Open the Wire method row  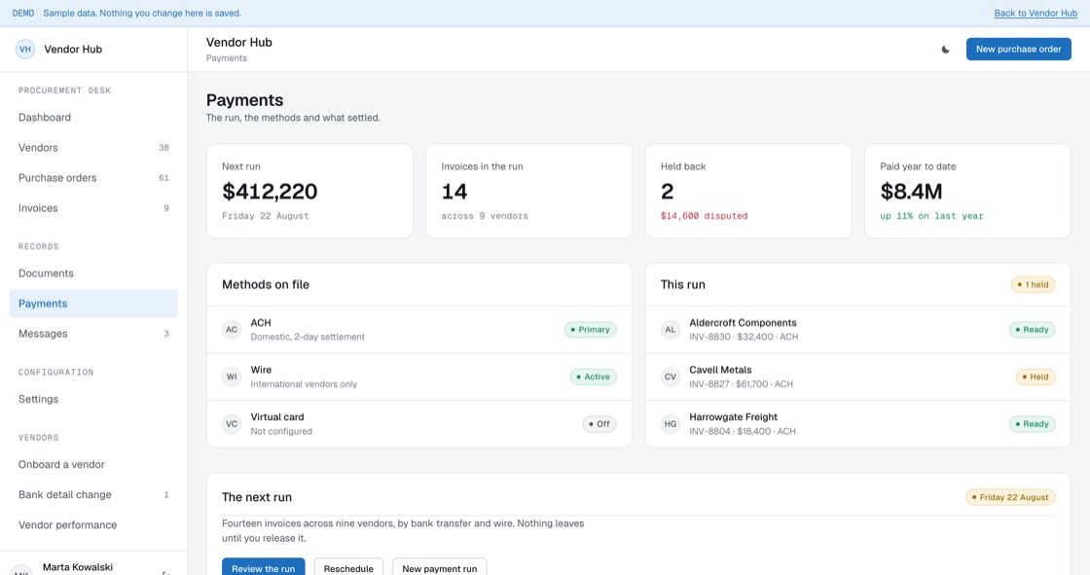(x=419, y=377)
